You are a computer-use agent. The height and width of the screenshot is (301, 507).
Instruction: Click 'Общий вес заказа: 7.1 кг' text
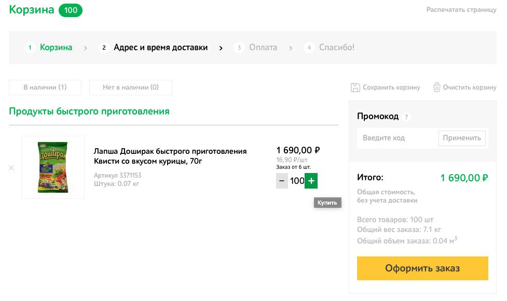tap(399, 230)
